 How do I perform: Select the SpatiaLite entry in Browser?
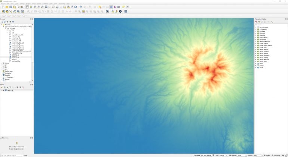pos(8,73)
